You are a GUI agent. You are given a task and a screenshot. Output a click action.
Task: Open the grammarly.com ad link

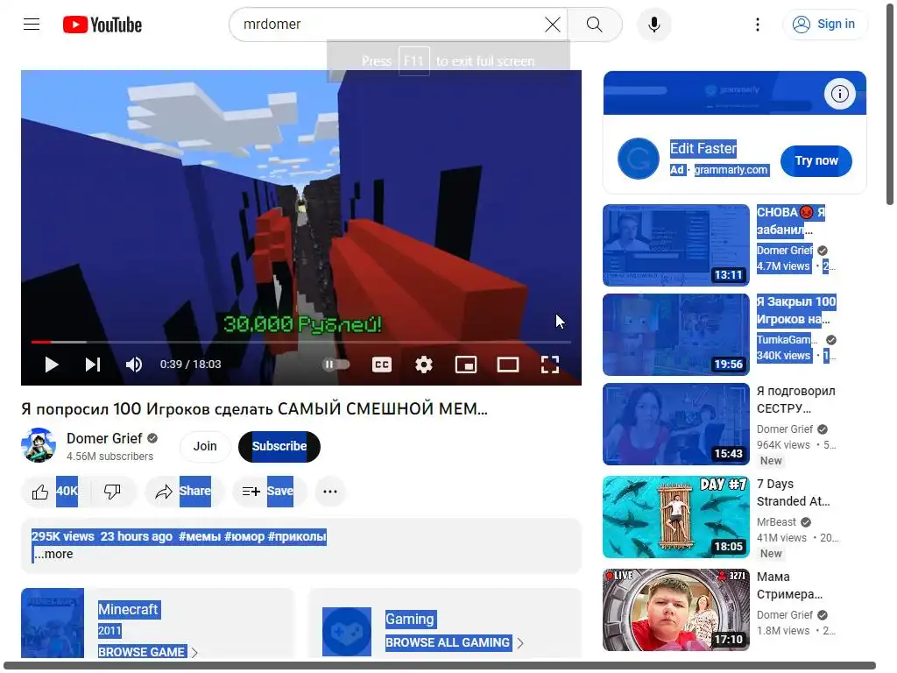coord(731,169)
